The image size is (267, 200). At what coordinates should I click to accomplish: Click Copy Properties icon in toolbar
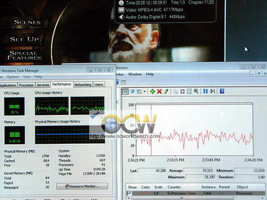[x=176, y=92]
